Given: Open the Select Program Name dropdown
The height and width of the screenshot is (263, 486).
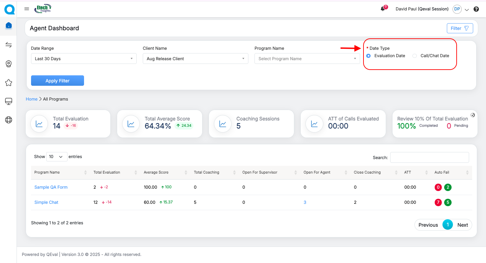Looking at the screenshot, I should click(307, 59).
